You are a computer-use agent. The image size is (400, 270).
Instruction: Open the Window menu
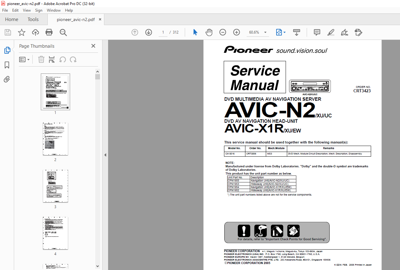(54, 10)
